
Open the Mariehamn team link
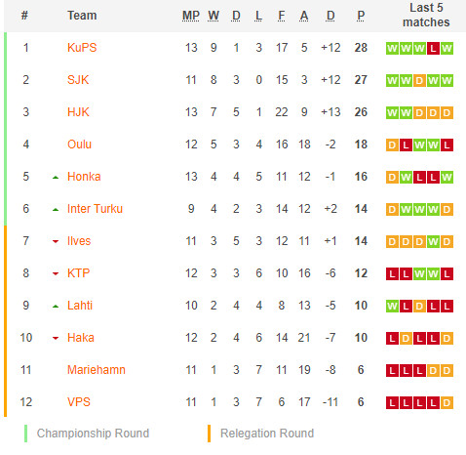[x=97, y=370]
